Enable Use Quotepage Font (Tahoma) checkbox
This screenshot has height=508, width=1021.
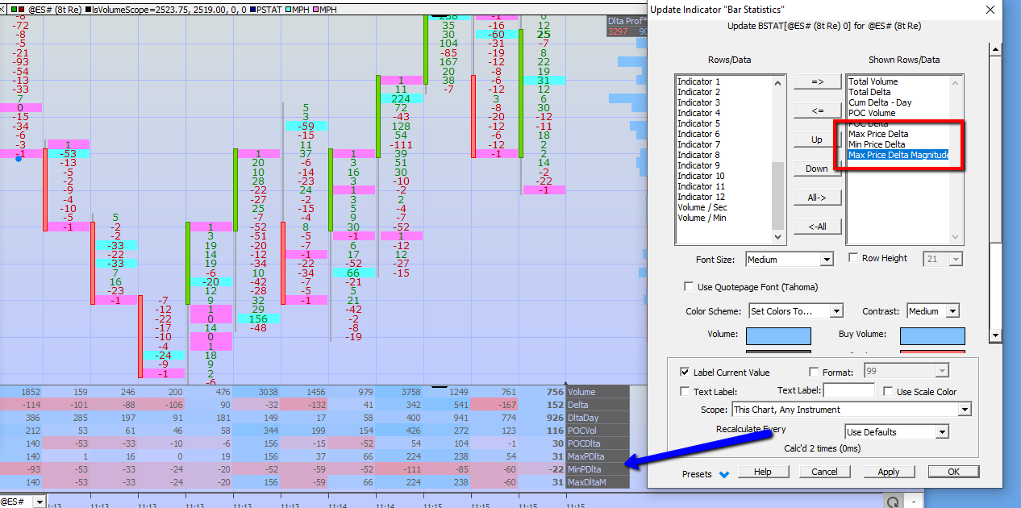[688, 286]
